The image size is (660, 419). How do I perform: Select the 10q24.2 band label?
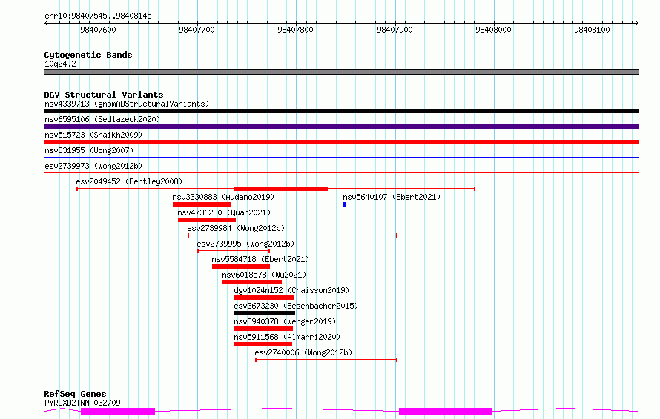point(60,64)
